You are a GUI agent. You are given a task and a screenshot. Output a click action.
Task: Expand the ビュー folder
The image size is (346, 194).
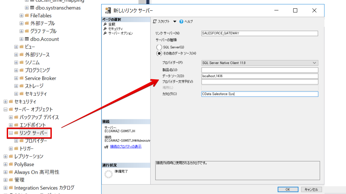click(16, 47)
